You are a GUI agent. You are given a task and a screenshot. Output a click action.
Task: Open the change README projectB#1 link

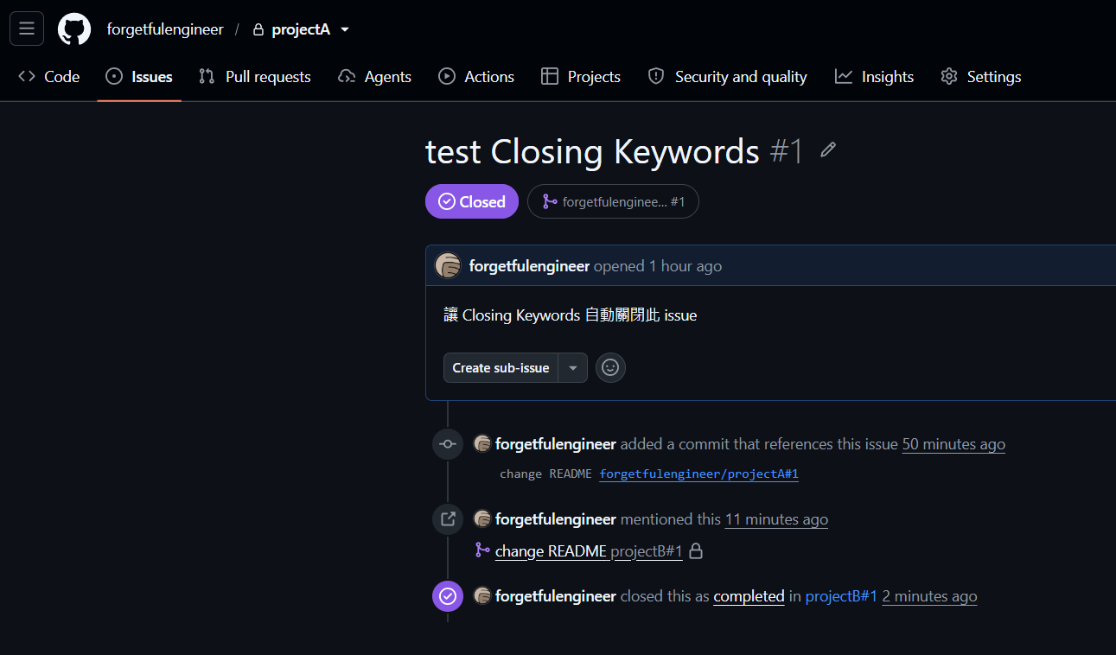(x=589, y=550)
